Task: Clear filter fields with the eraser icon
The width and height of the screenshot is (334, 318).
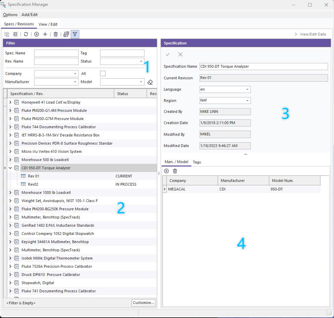Action: [x=150, y=82]
